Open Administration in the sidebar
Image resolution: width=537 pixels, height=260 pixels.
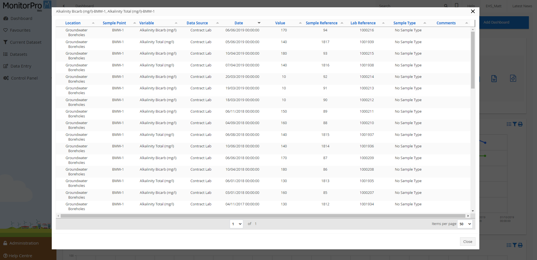pos(21,243)
